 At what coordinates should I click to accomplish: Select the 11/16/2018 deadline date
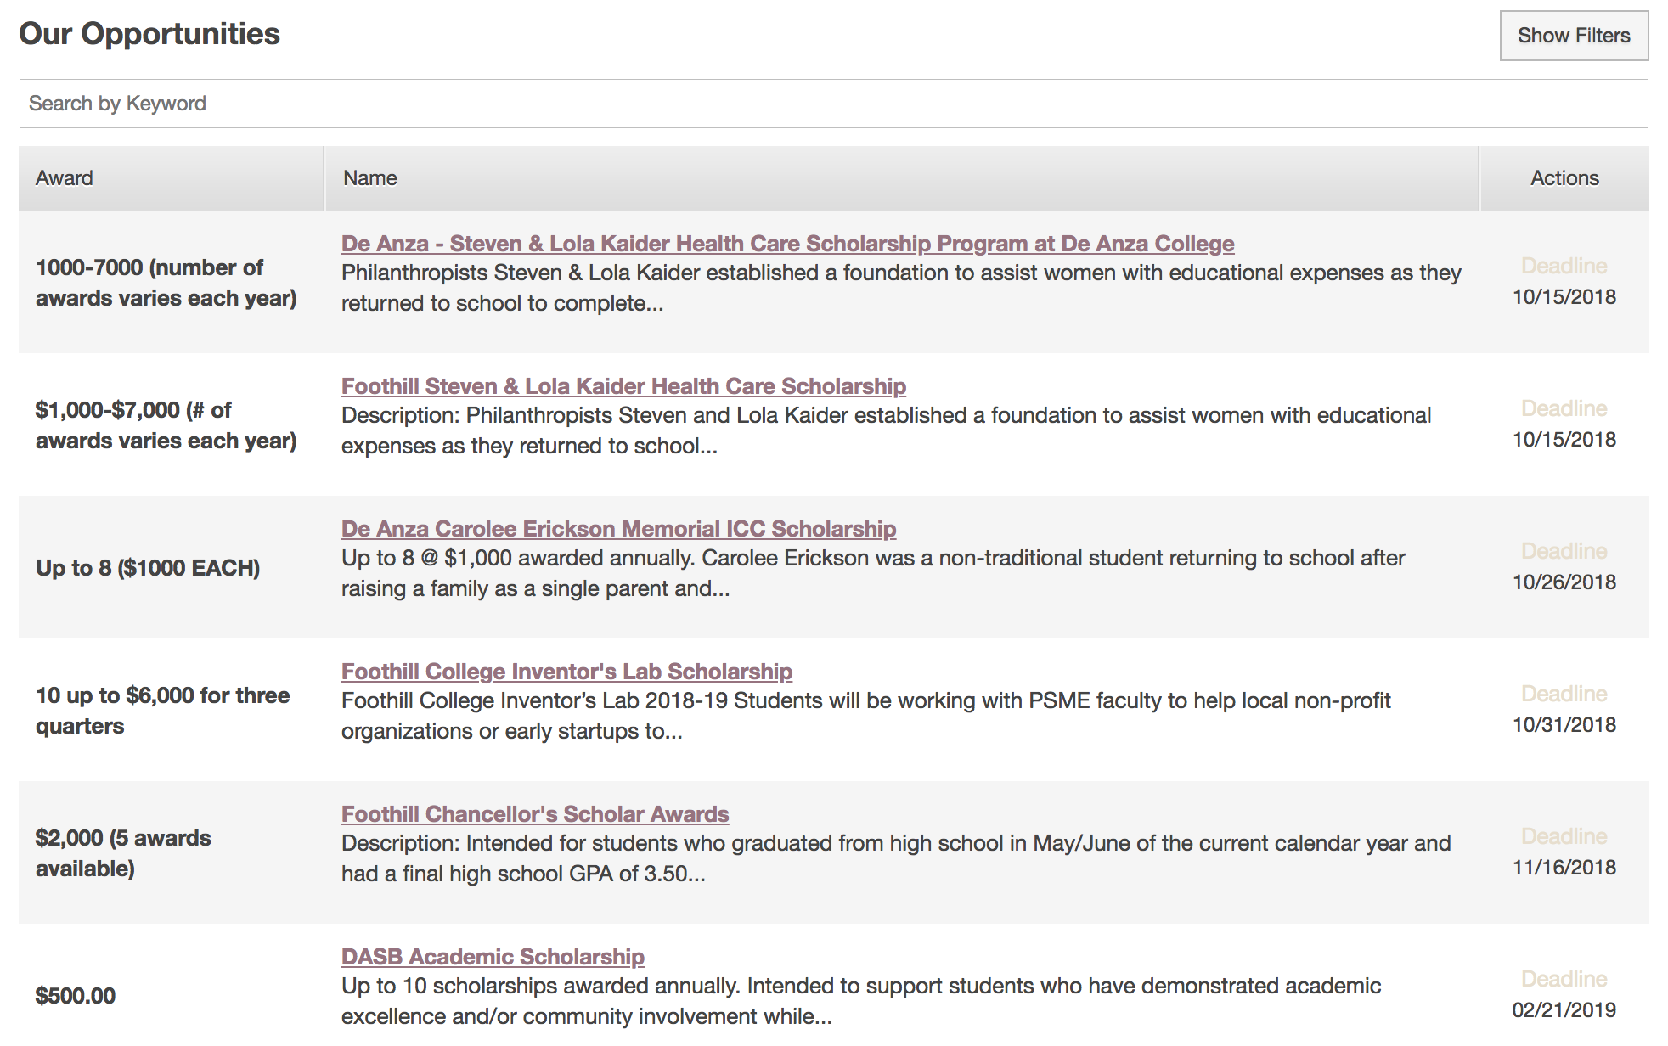(x=1564, y=868)
